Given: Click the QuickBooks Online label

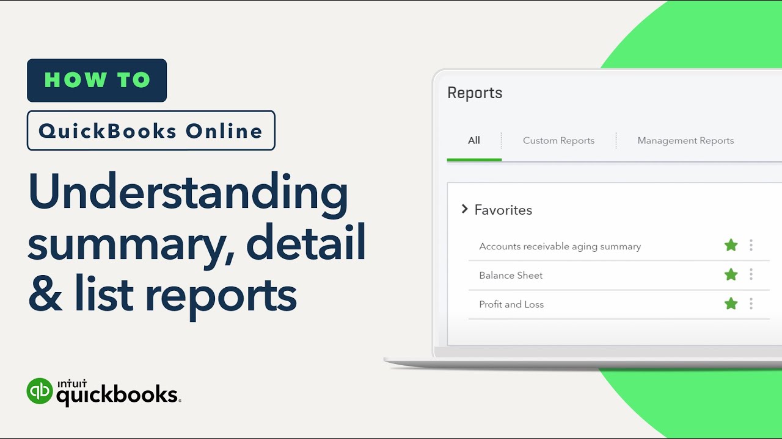Looking at the screenshot, I should click(x=151, y=130).
